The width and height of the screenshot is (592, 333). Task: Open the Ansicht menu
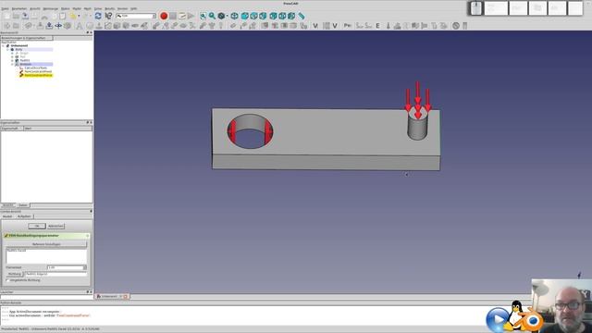click(x=35, y=8)
